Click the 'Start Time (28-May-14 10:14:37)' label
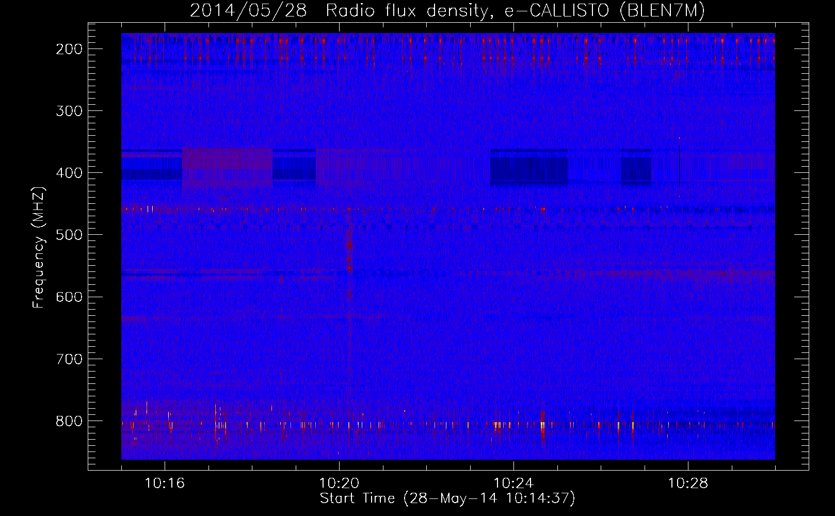Screen dimensions: 835x516 point(447,498)
